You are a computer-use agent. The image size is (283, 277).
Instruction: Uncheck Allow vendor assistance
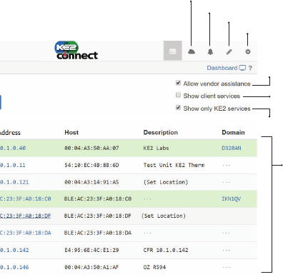178,83
